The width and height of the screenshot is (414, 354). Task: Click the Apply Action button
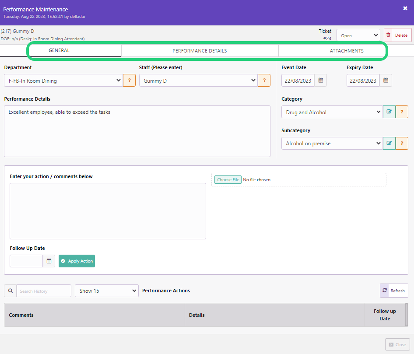coord(77,261)
